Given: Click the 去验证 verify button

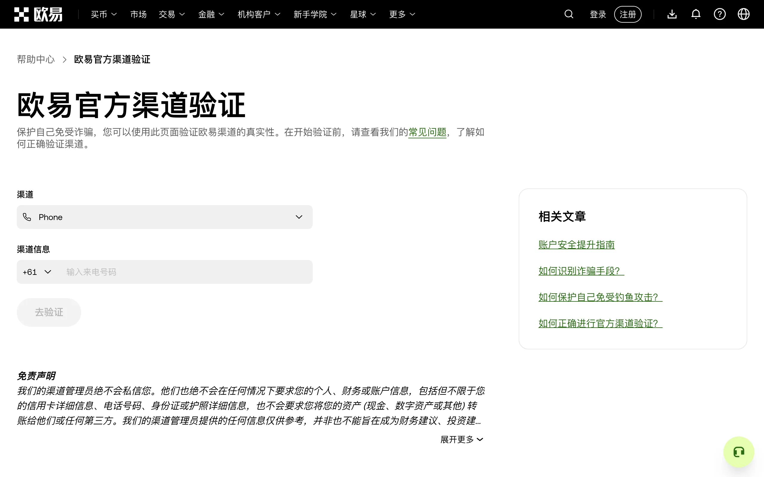Looking at the screenshot, I should point(49,312).
